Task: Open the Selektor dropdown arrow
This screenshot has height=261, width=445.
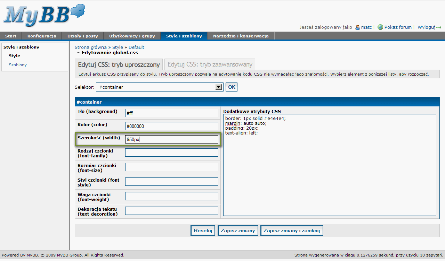Action: pos(219,87)
